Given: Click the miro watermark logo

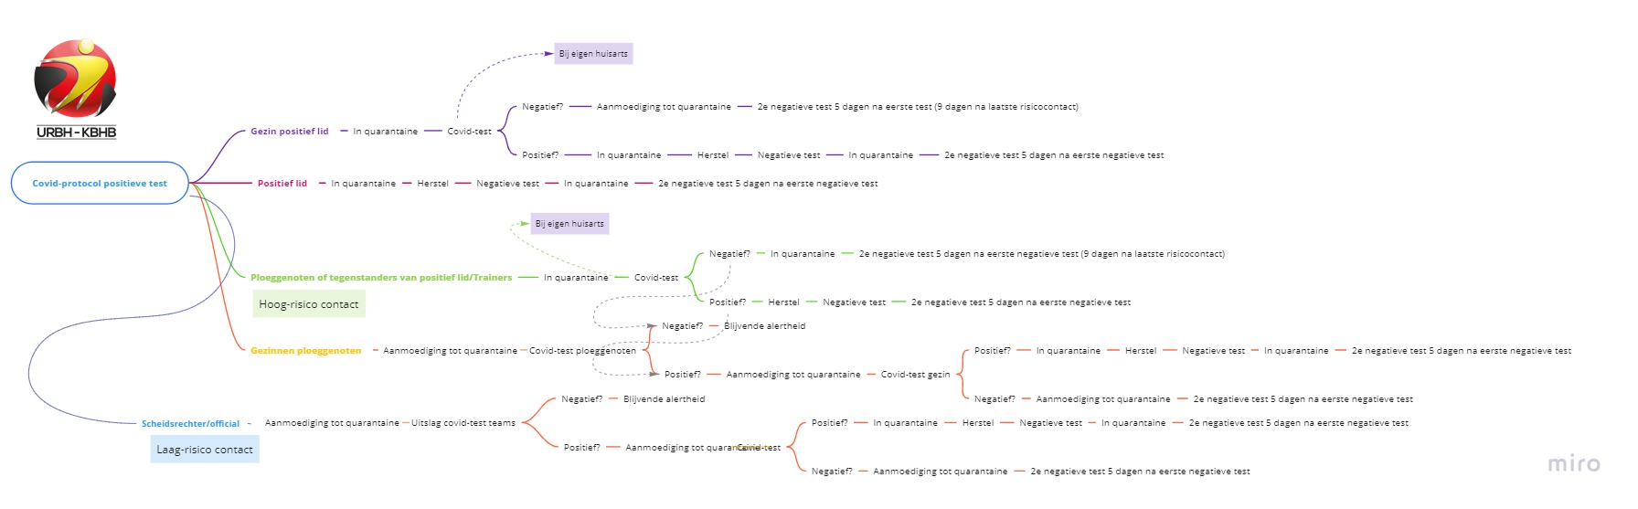Looking at the screenshot, I should 1573,464.
